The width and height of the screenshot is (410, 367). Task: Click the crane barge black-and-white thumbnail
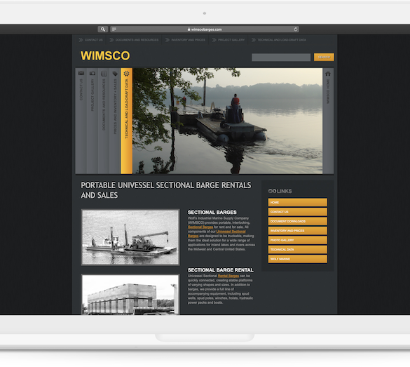point(130,237)
